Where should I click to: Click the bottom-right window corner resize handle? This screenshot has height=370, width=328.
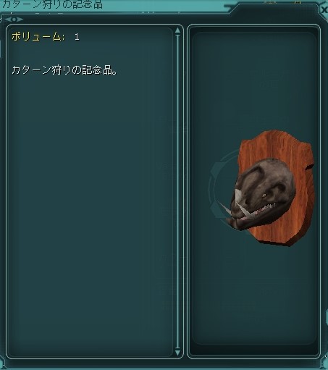(324, 366)
